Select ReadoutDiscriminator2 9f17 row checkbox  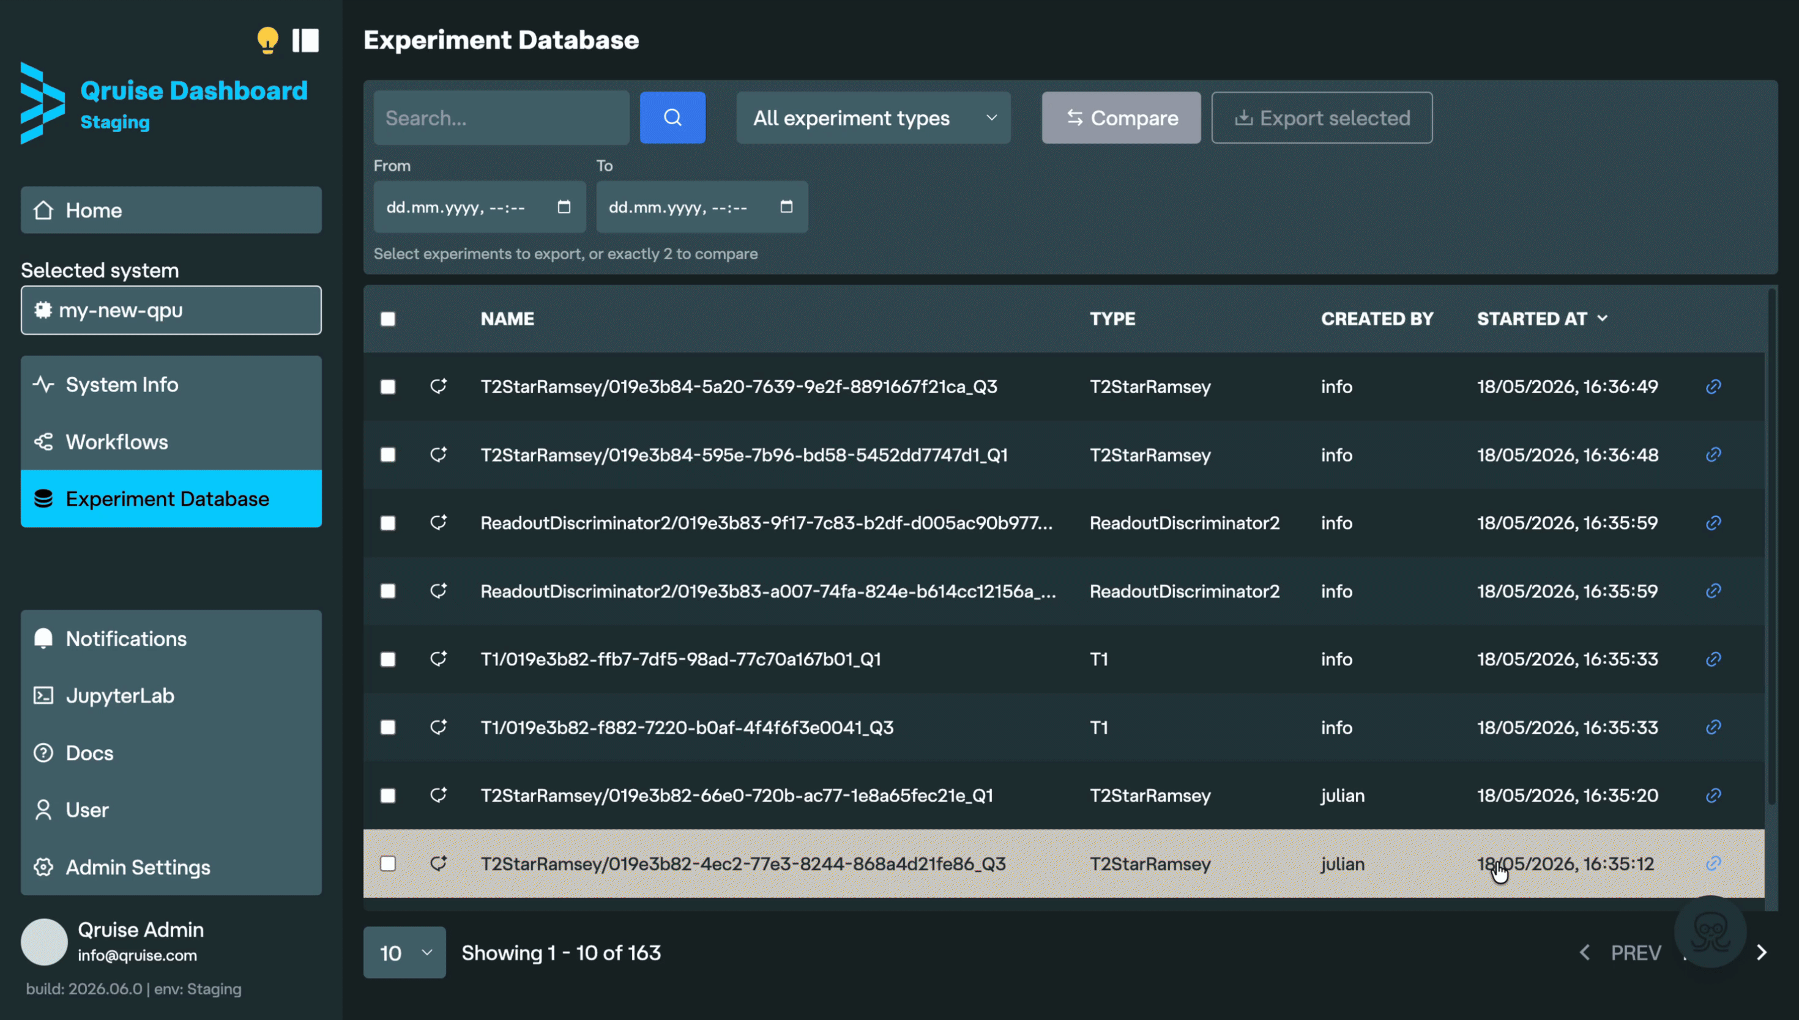coord(387,523)
